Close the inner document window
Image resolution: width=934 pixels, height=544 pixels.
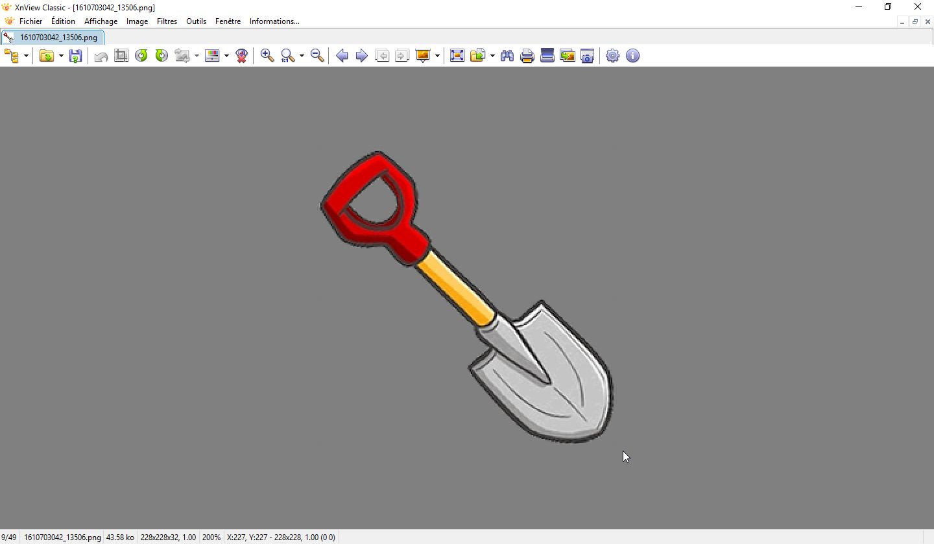[928, 21]
